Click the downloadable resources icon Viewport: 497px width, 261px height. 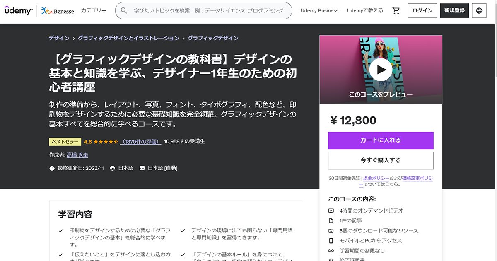(x=331, y=231)
